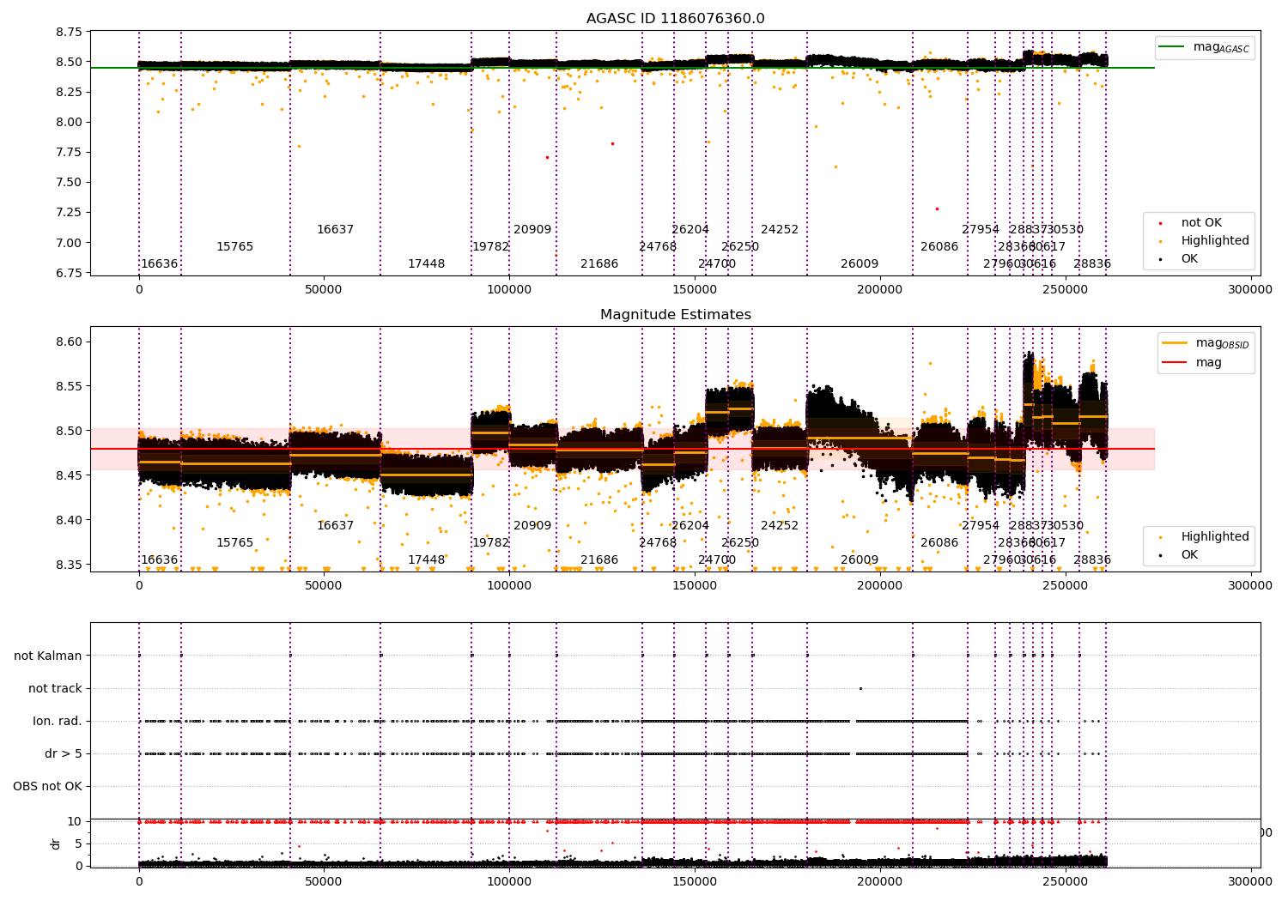The height and width of the screenshot is (901, 1288).
Task: Click obsid label 16636 in top plot
Action: [x=160, y=264]
